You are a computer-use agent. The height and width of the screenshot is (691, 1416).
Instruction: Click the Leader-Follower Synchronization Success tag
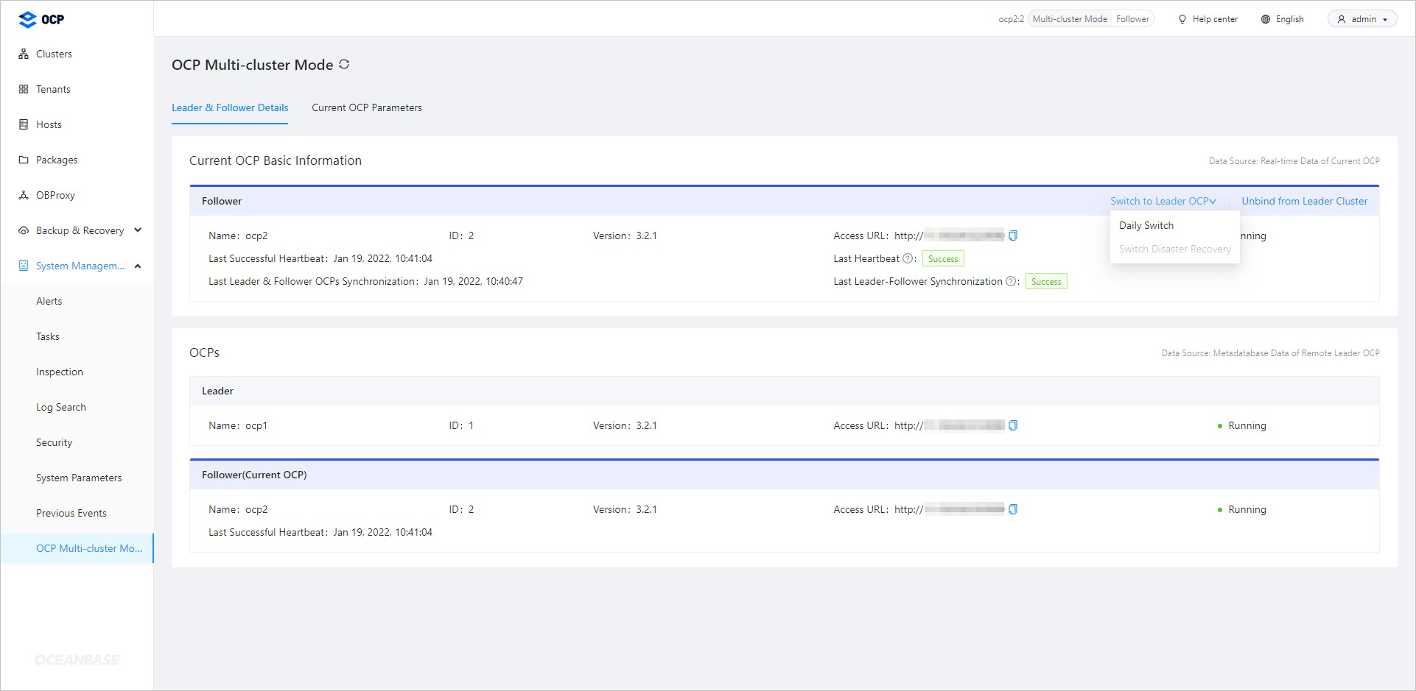[1046, 281]
